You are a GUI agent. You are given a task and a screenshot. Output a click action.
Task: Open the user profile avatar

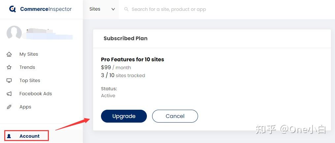(x=14, y=33)
